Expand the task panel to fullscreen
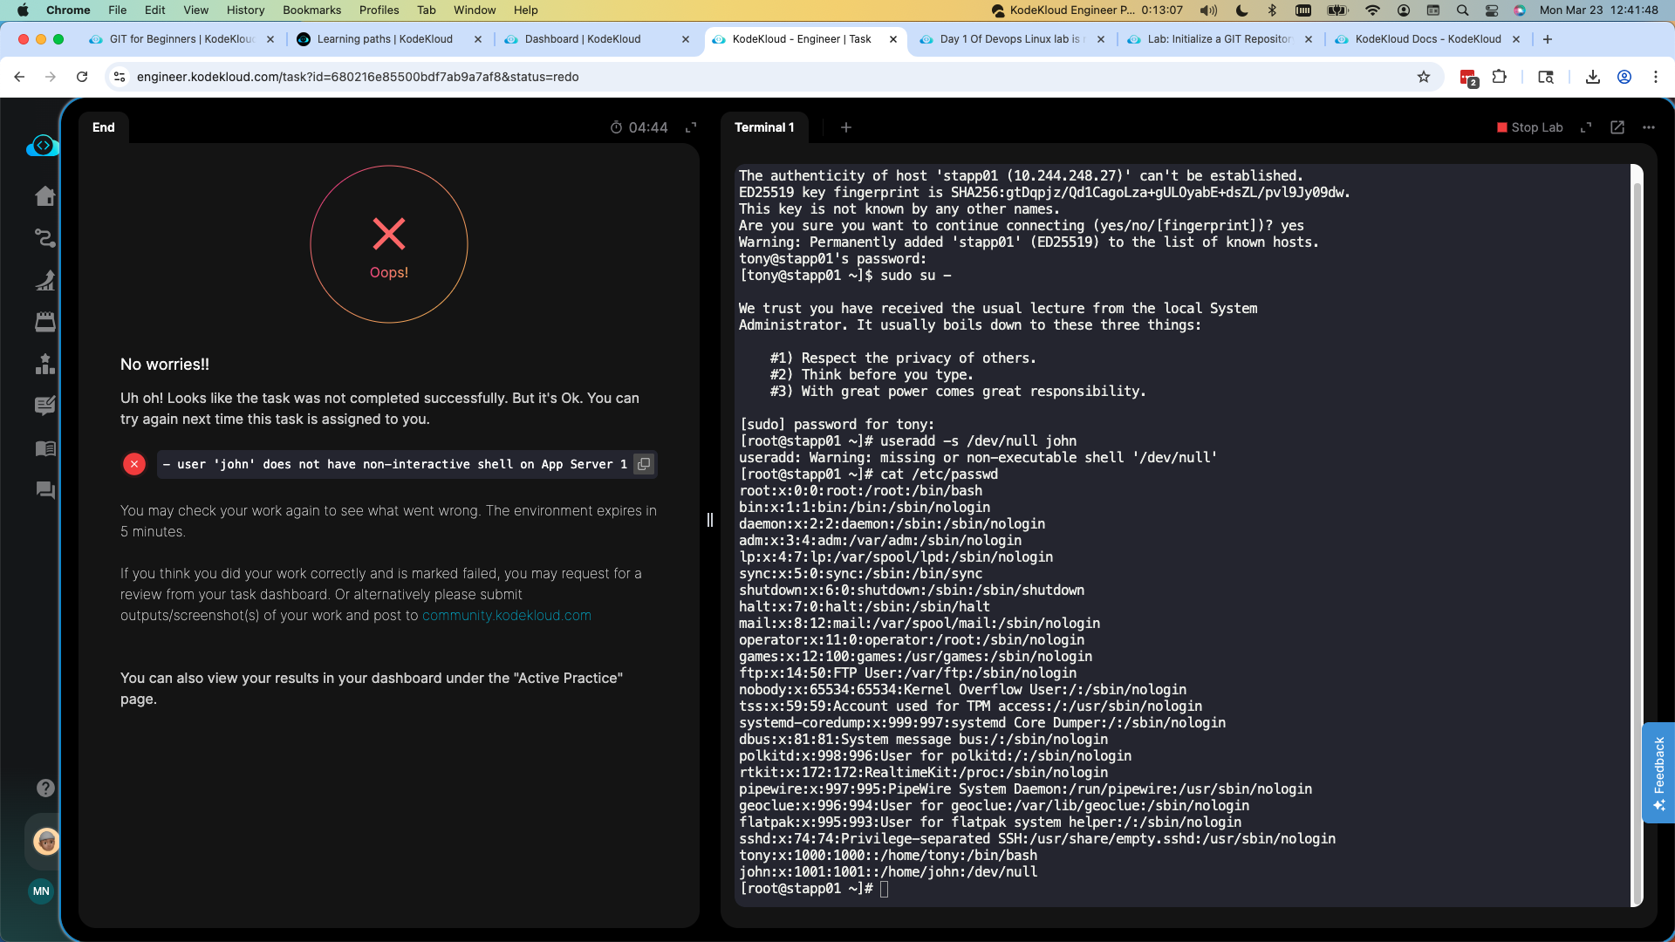This screenshot has height=942, width=1675. (691, 127)
